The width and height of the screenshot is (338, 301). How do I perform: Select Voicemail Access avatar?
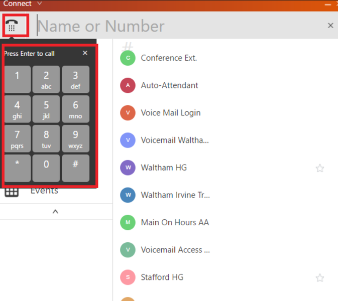point(128,250)
